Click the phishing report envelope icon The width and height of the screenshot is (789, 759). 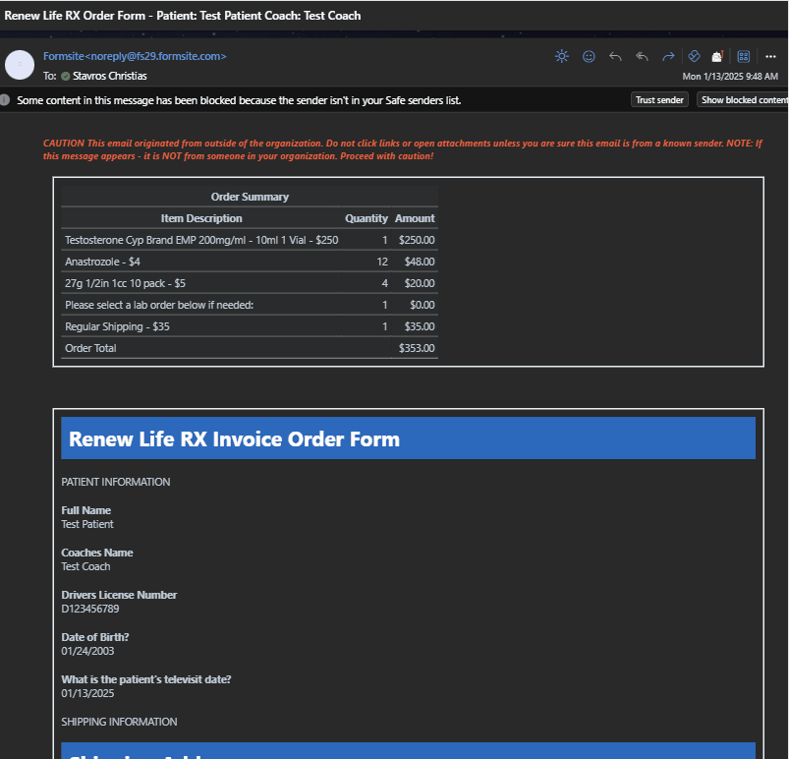(717, 56)
